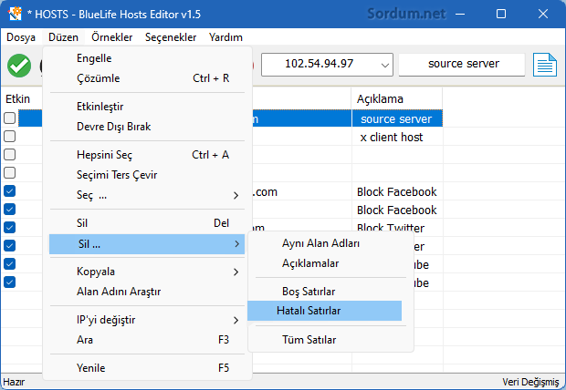Viewport: 566px width, 390px height.
Task: Uncheck the second Block Facebook row checkbox
Action: point(10,209)
